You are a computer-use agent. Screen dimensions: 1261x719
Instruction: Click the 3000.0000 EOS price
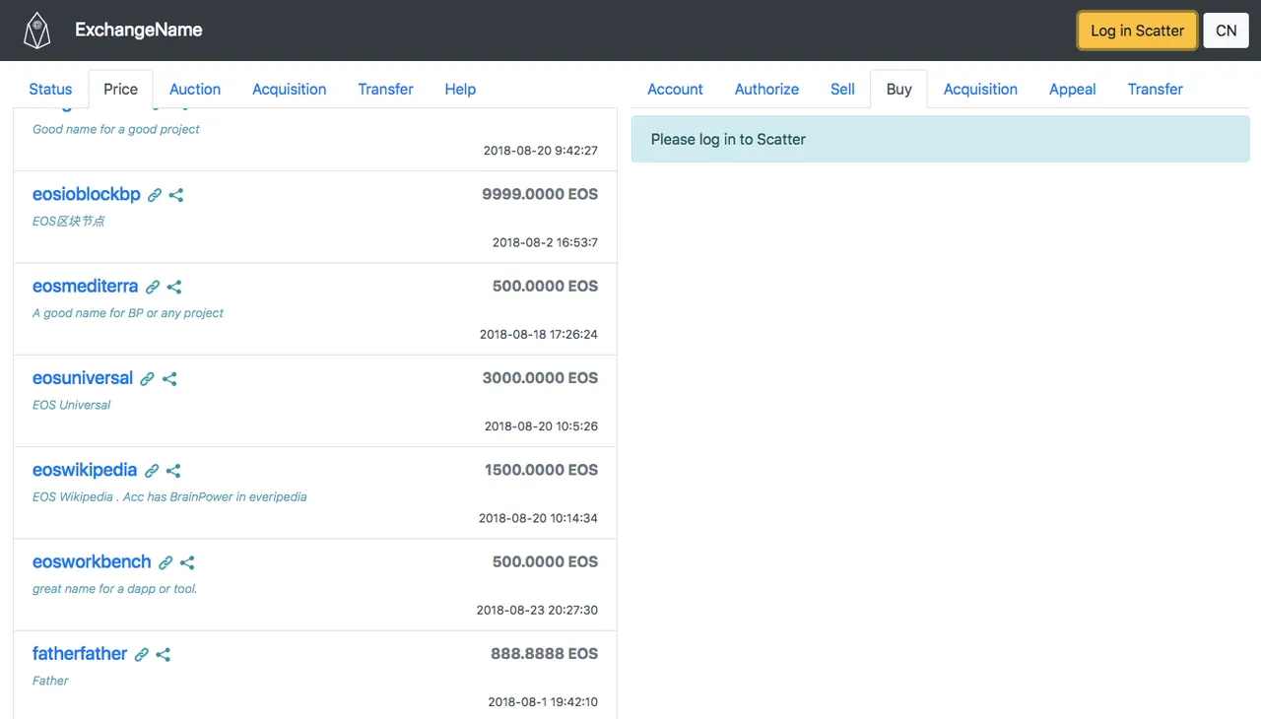tap(540, 377)
